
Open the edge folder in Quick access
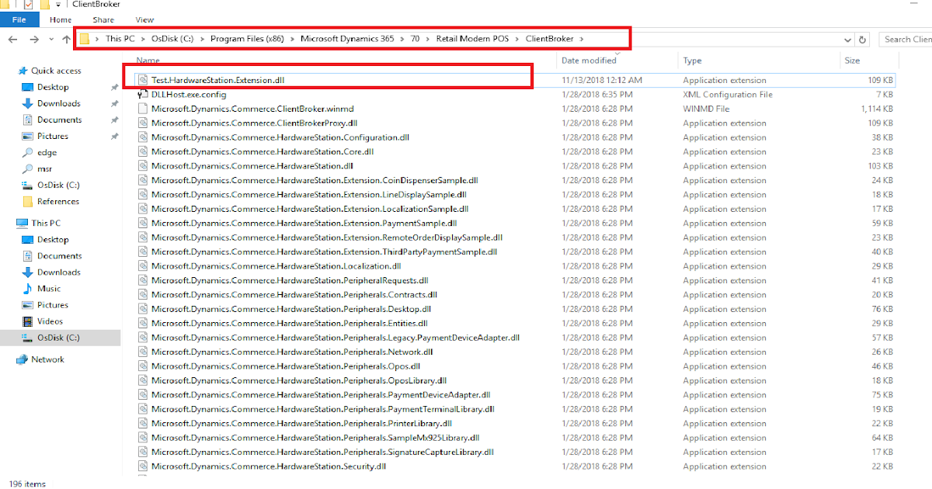click(47, 152)
